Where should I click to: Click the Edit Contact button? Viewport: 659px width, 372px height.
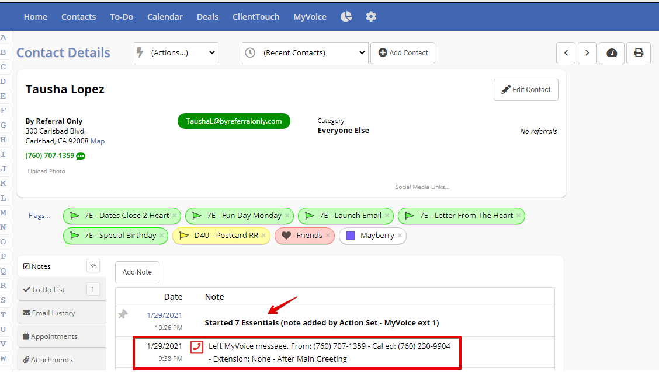click(x=526, y=90)
